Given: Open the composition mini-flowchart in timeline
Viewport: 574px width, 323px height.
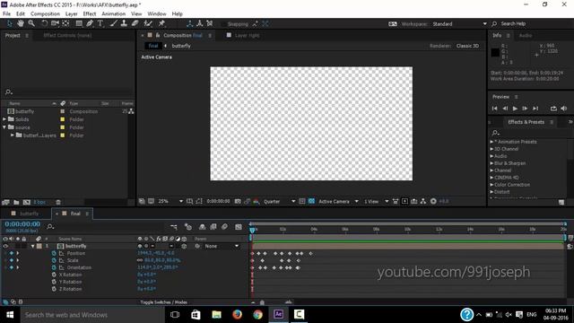Looking at the screenshot, I should pos(174,227).
